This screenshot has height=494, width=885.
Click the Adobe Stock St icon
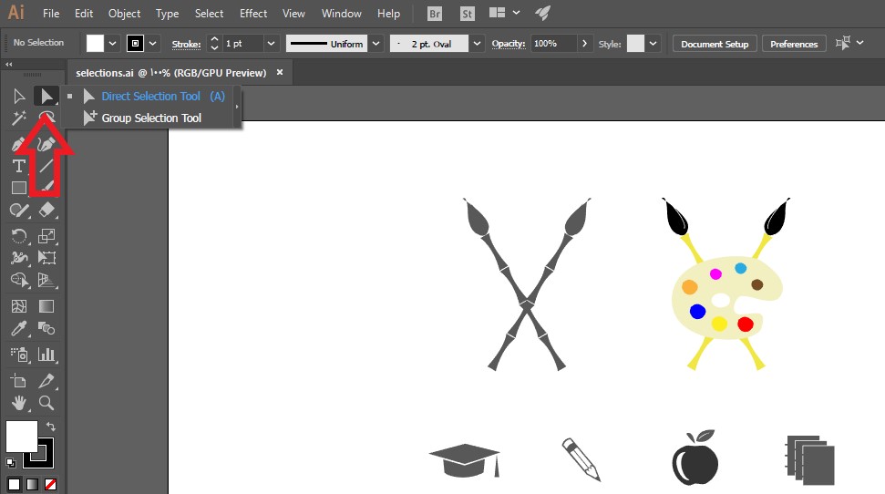(467, 14)
